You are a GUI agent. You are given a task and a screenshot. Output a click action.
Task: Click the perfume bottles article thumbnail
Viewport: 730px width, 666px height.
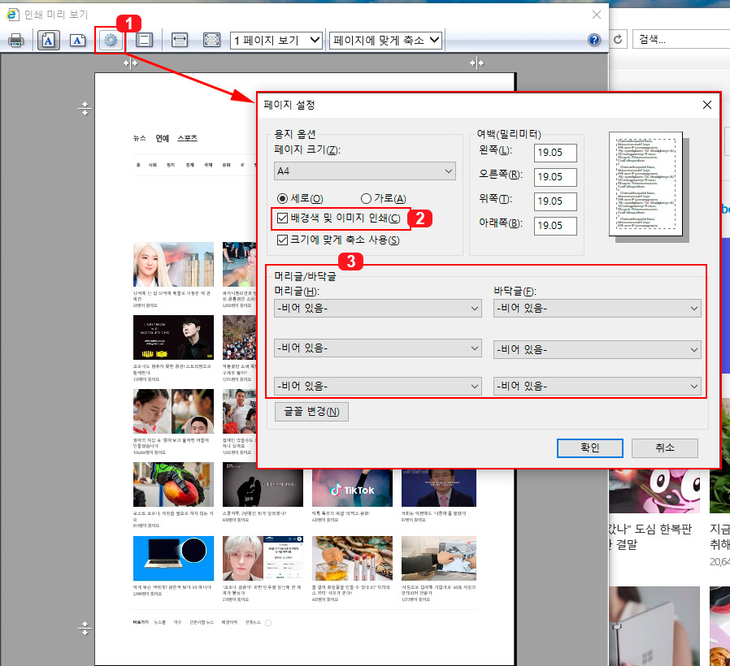pyautogui.click(x=352, y=558)
